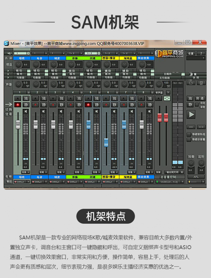Expand the 辅助 aux row
This screenshot has width=211, height=278.
pyautogui.click(x=8, y=71)
